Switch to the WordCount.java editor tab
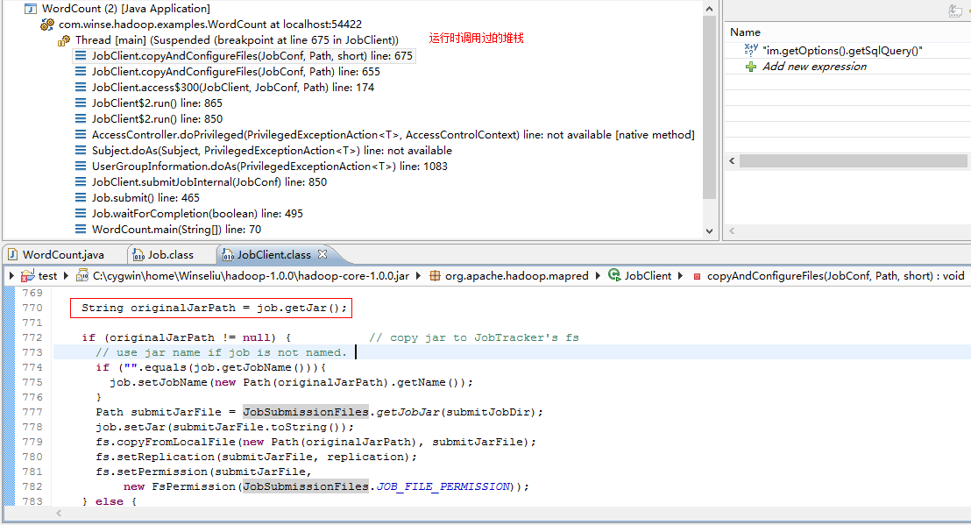 coord(63,255)
